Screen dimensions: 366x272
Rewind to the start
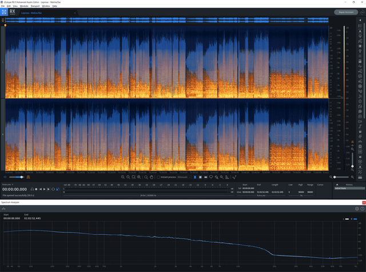click(x=40, y=190)
